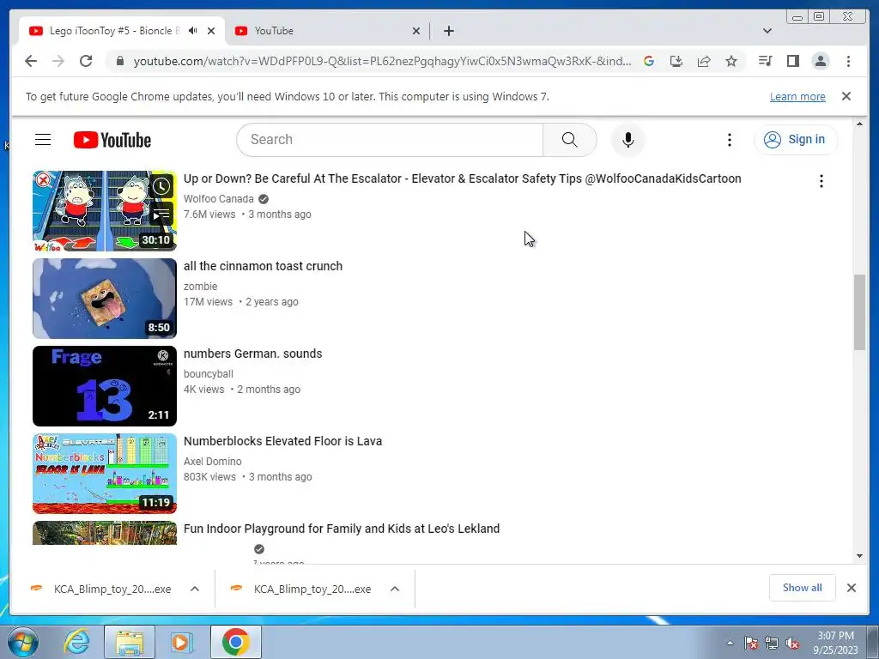Image resolution: width=879 pixels, height=659 pixels.
Task: Click the page scrollbar up arrow
Action: point(859,124)
